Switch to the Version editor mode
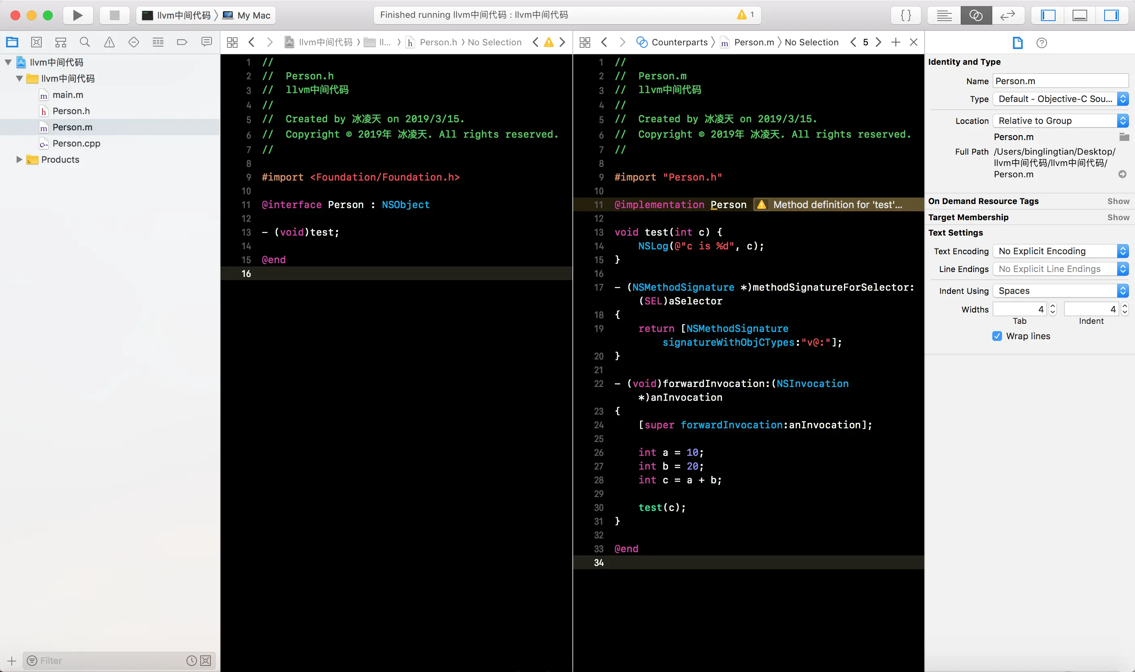This screenshot has height=672, width=1135. (1007, 15)
